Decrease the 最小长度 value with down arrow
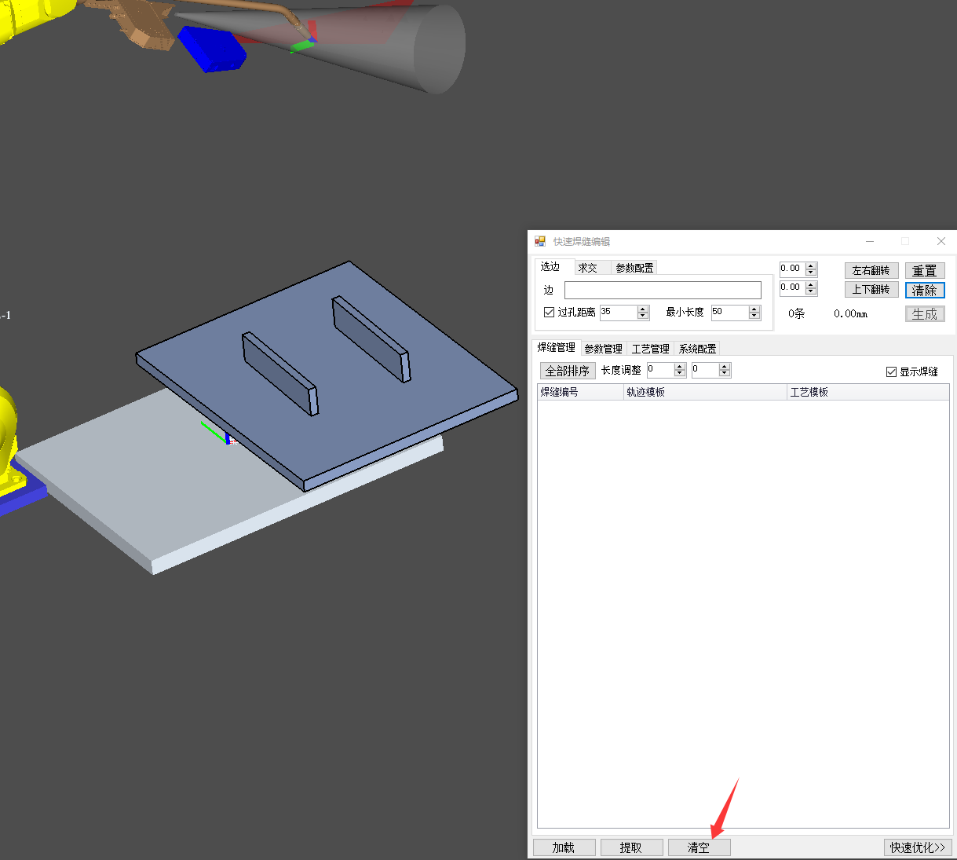 [x=754, y=316]
